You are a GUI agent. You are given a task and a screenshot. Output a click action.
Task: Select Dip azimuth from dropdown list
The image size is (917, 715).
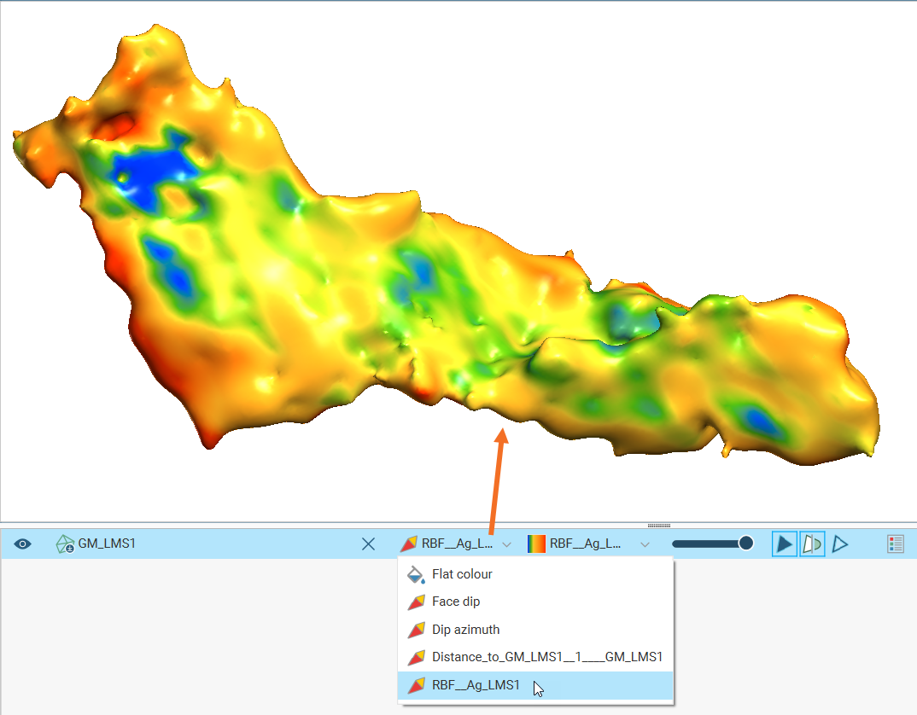pyautogui.click(x=465, y=630)
